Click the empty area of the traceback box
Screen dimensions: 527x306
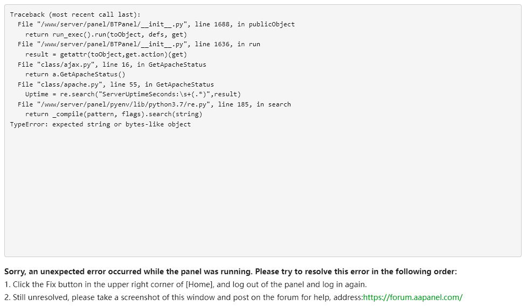point(263,194)
